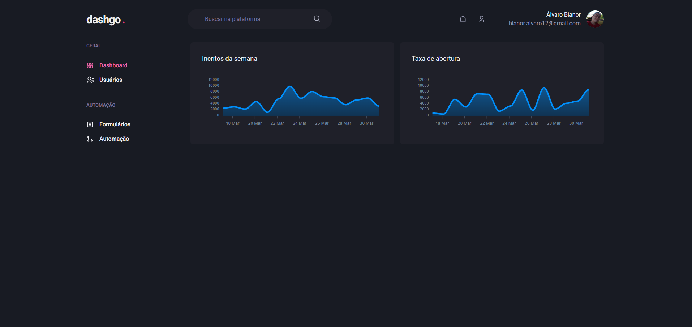
Task: Click the Usuários person icon
Action: 90,80
